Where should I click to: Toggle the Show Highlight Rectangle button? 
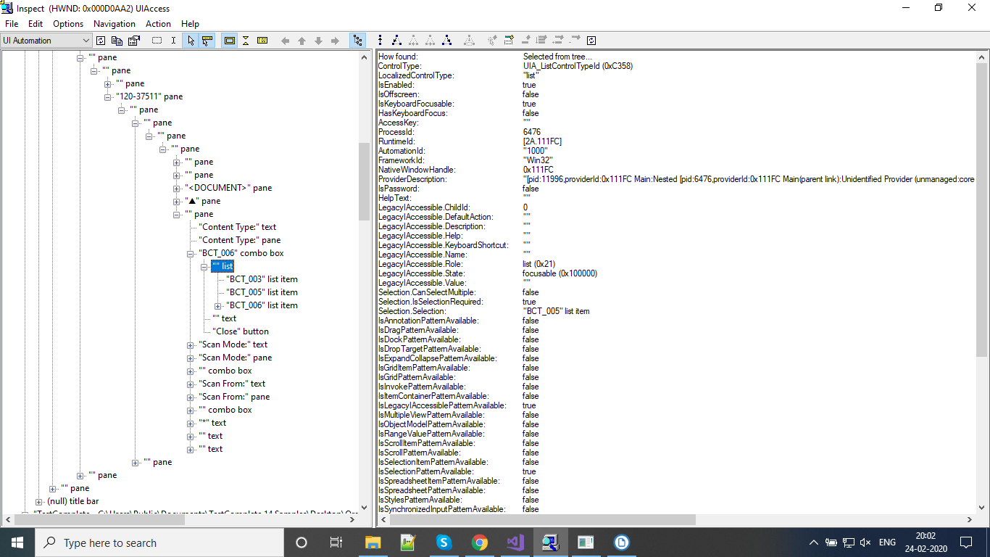(x=230, y=41)
